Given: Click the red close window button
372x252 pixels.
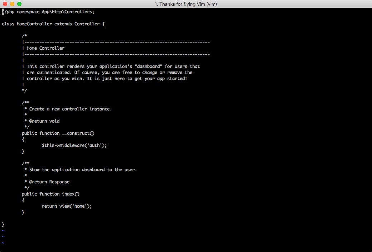Looking at the screenshot, I should pos(5,4).
